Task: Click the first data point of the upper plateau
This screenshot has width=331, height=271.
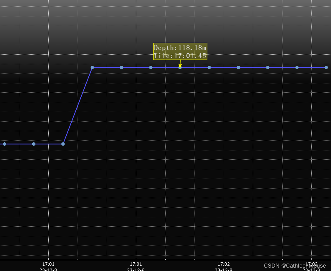Action: click(x=92, y=68)
